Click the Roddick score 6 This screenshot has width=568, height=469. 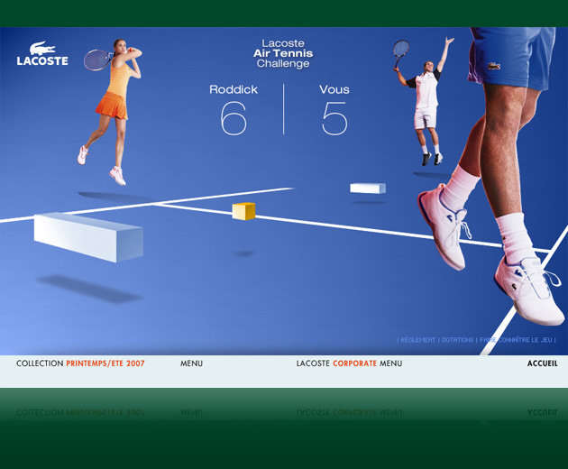(234, 118)
